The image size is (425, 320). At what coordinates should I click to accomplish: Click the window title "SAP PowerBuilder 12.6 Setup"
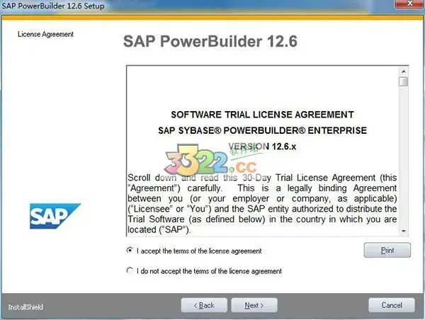click(x=53, y=6)
